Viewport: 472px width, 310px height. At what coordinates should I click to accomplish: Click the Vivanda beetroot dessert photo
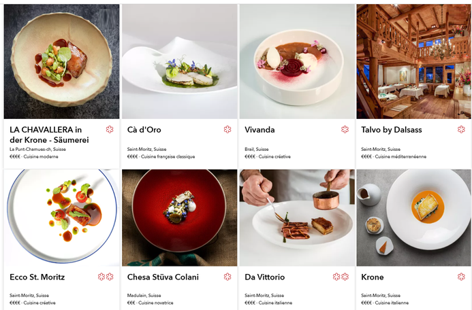tap(297, 61)
